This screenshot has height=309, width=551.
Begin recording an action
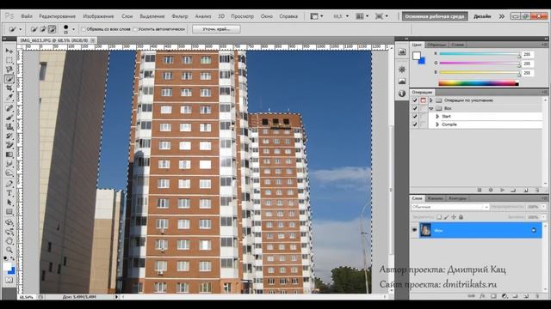491,190
